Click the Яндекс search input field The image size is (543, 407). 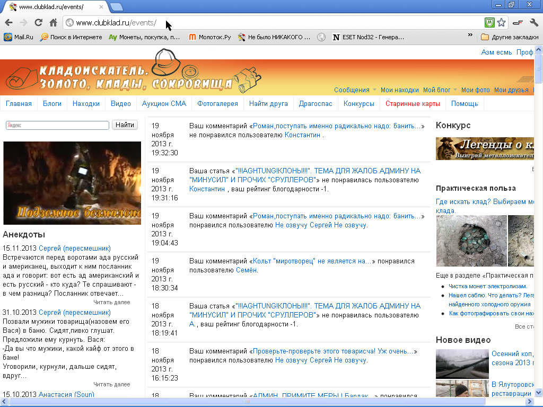coord(57,125)
